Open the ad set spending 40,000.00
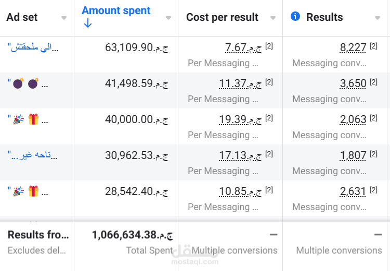This screenshot has width=390, height=271. pos(28,120)
